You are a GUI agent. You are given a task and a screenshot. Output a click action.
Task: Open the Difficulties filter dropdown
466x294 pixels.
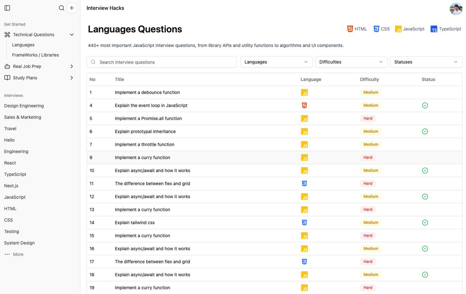351,62
